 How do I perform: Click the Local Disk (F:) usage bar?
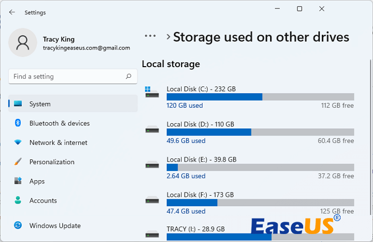pyautogui.click(x=260, y=203)
